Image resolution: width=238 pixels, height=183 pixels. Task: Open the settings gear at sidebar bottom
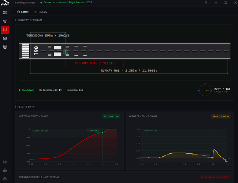click(5, 179)
